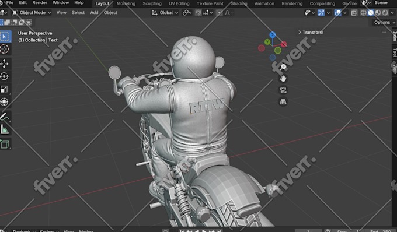Open the proportional falloff curve dropdown
Viewport: 397px width, 232px height.
[x=228, y=13]
